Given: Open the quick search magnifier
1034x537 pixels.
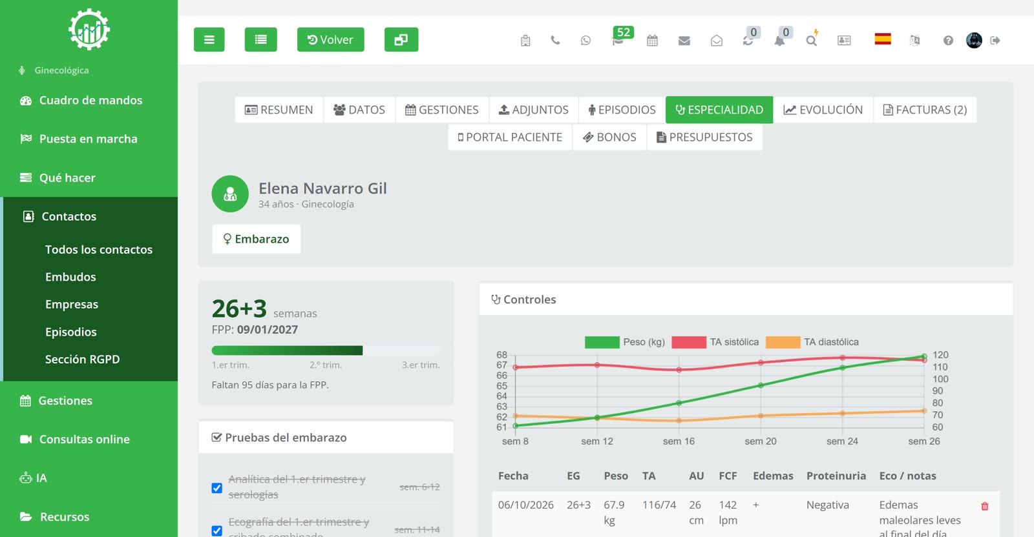Looking at the screenshot, I should pos(812,40).
